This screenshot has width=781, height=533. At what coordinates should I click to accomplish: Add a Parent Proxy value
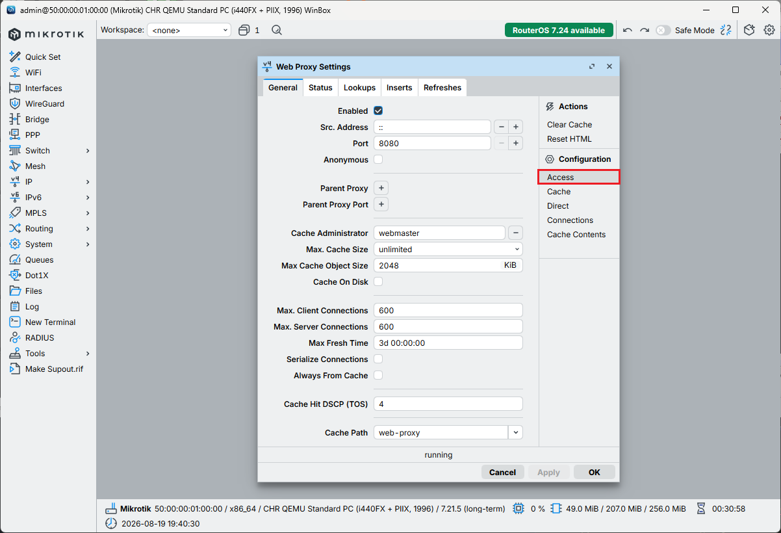pos(381,188)
